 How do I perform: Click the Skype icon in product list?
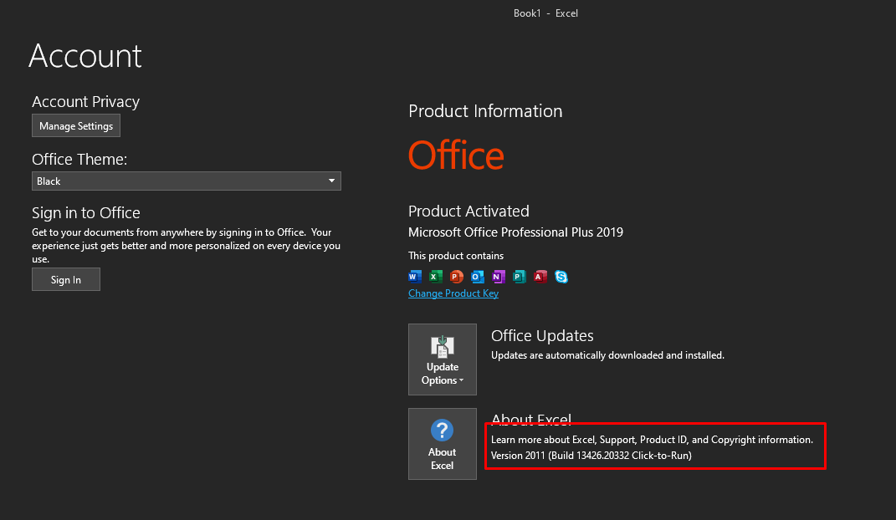pos(561,277)
